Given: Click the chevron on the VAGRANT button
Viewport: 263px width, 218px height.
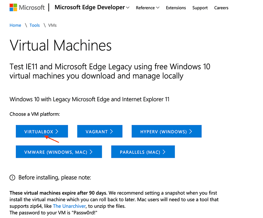Looking at the screenshot, I should point(111,131).
